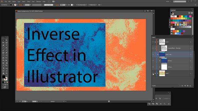This screenshot has height=111, width=198.
Task: Collapse Layer 2 disclosure triangle
Action: coord(158,42)
